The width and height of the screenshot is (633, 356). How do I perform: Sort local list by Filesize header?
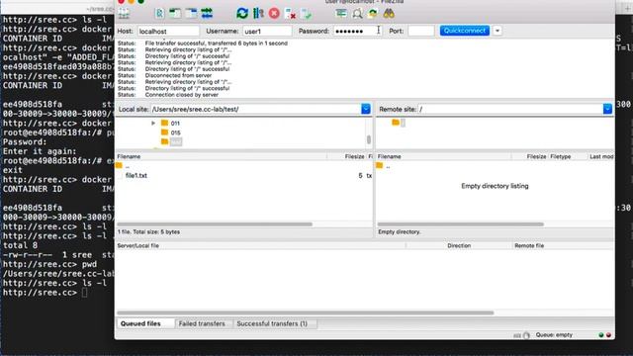pyautogui.click(x=346, y=156)
